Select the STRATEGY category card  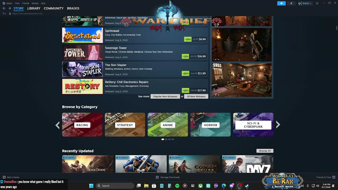pyautogui.click(x=125, y=125)
